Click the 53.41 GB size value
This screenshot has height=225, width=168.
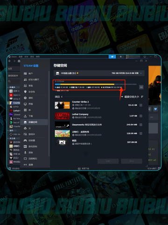point(133,105)
